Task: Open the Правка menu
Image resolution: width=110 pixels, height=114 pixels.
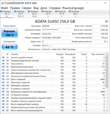Action: [x=15, y=8]
